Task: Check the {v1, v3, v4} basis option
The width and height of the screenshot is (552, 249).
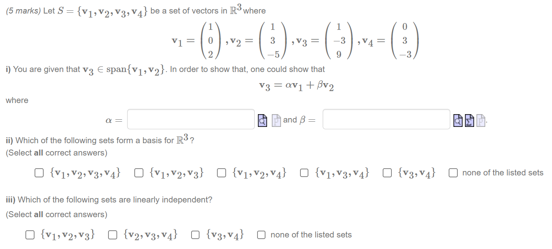Action: 304,172
